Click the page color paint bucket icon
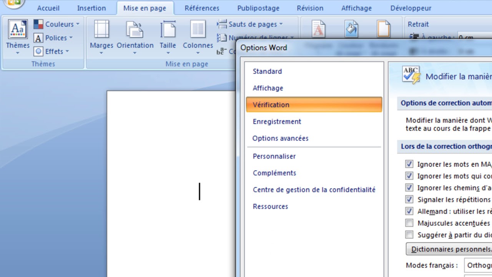This screenshot has height=277, width=492. click(351, 29)
